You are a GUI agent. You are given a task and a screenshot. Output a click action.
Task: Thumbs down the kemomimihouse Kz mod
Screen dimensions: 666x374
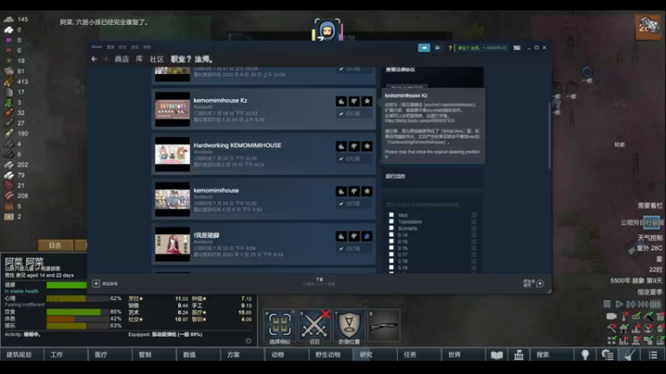[x=354, y=101]
